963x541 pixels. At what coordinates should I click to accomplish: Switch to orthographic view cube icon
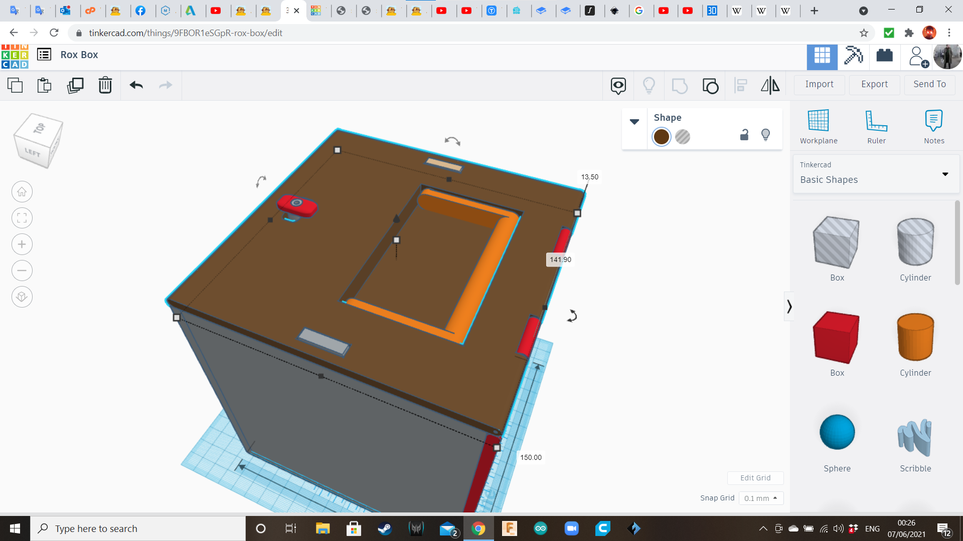point(22,297)
